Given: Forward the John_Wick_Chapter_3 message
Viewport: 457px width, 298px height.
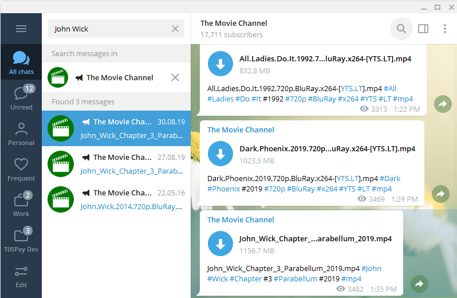Looking at the screenshot, I should pos(419,284).
